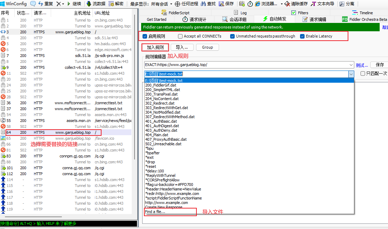Click the Group button
Screen dimensions: 388x229
(207, 47)
